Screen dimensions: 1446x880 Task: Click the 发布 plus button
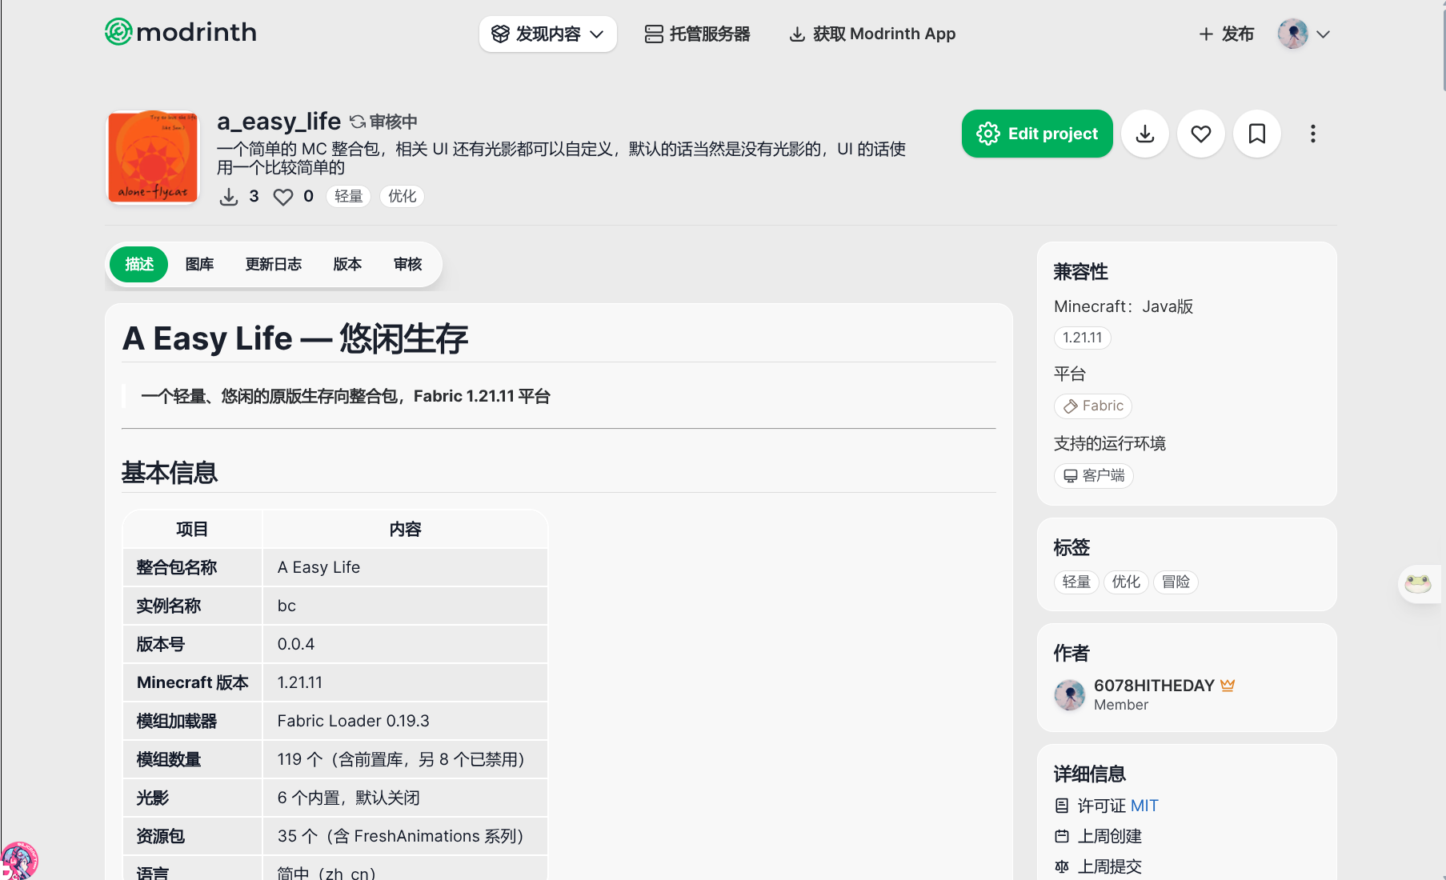tap(1227, 34)
